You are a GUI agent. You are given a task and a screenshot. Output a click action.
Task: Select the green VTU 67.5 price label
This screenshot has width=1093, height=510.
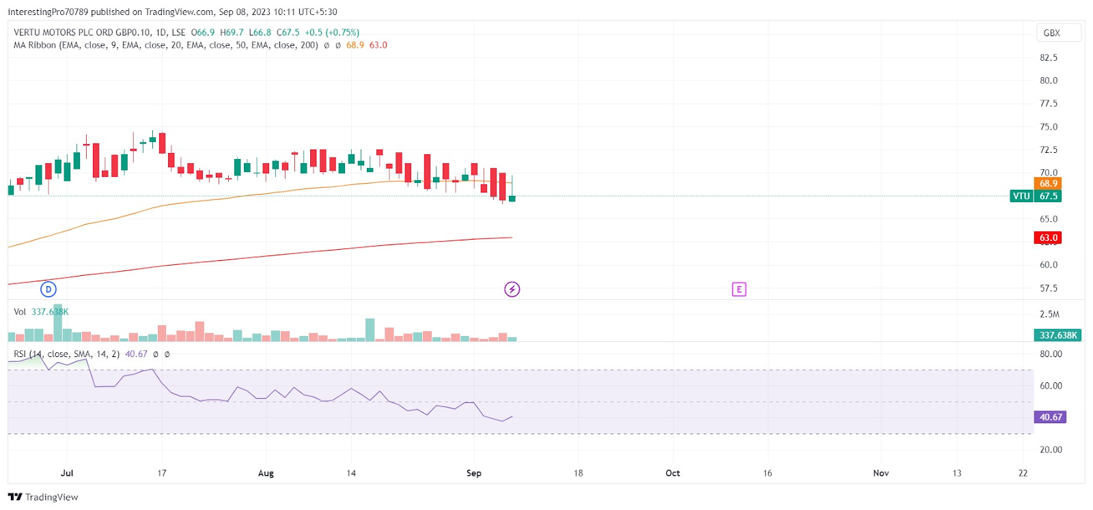[1036, 196]
